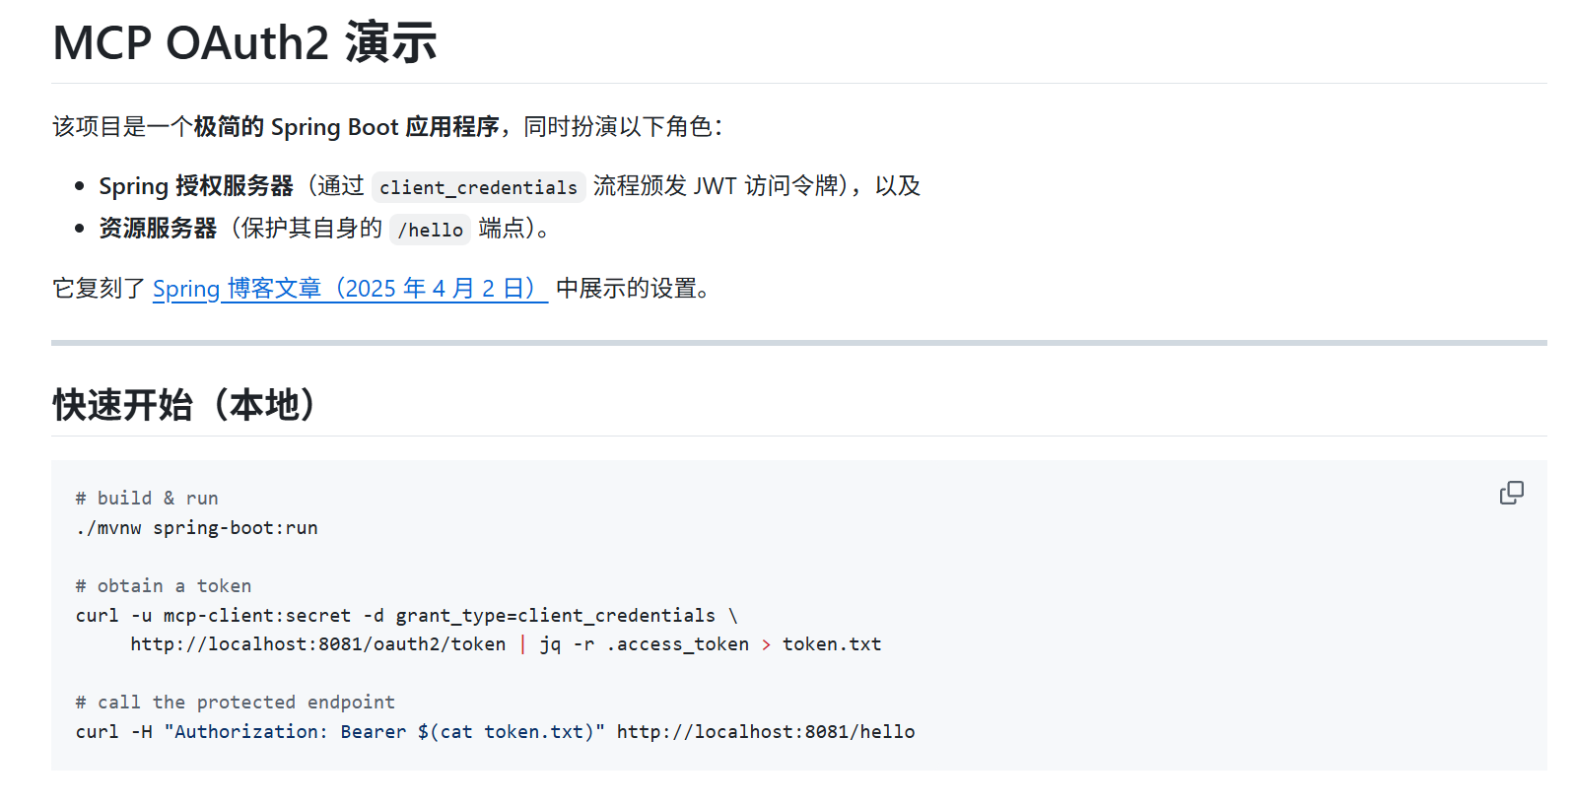Click the '# call the protected endpoint' comment
The width and height of the screenshot is (1573, 806).
236,703
